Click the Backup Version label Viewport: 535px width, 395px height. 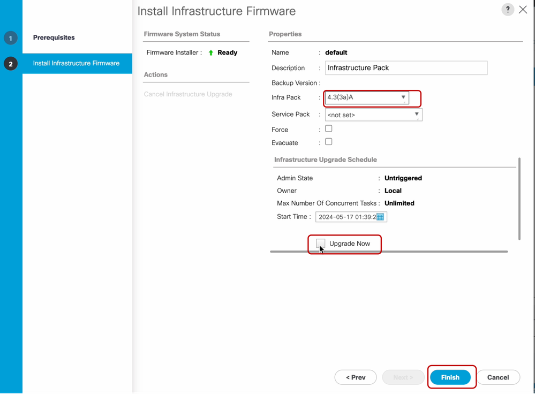click(x=295, y=83)
